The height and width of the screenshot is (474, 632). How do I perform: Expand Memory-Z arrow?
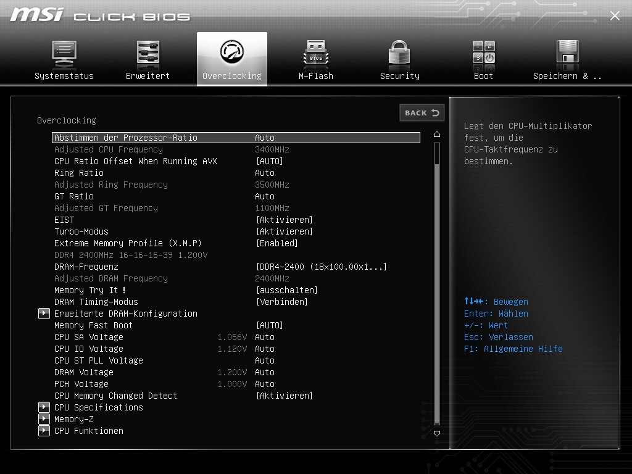pos(44,419)
